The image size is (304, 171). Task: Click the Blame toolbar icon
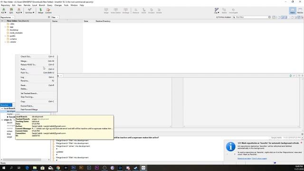click(x=224, y=10)
